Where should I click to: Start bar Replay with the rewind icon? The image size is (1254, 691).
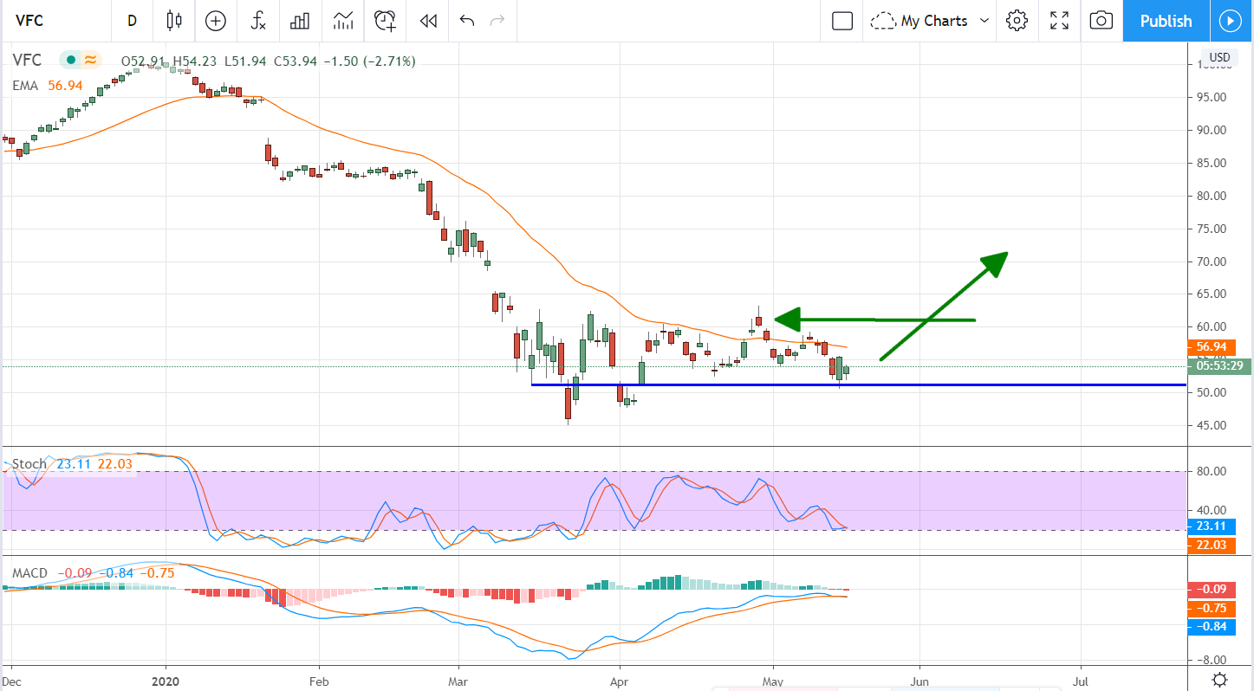427,21
